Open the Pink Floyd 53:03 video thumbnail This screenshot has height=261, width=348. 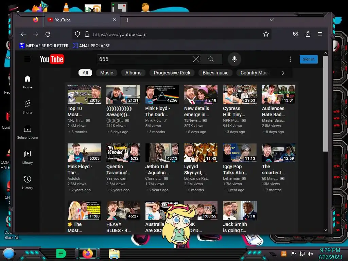pos(84,153)
